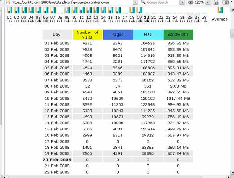Click the '01 Feb 2005' row date
The width and height of the screenshot is (234, 178).
pos(57,43)
